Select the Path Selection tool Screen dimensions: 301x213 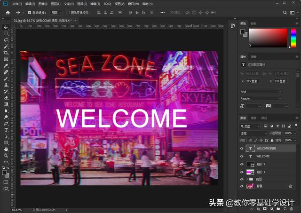[x=6, y=136]
